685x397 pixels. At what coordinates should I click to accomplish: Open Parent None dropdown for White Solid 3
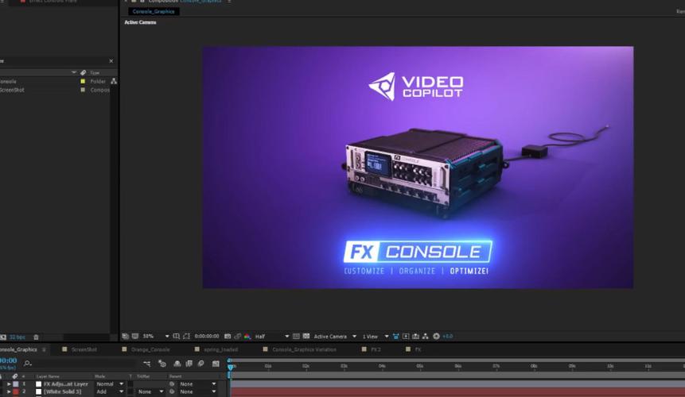(x=197, y=391)
